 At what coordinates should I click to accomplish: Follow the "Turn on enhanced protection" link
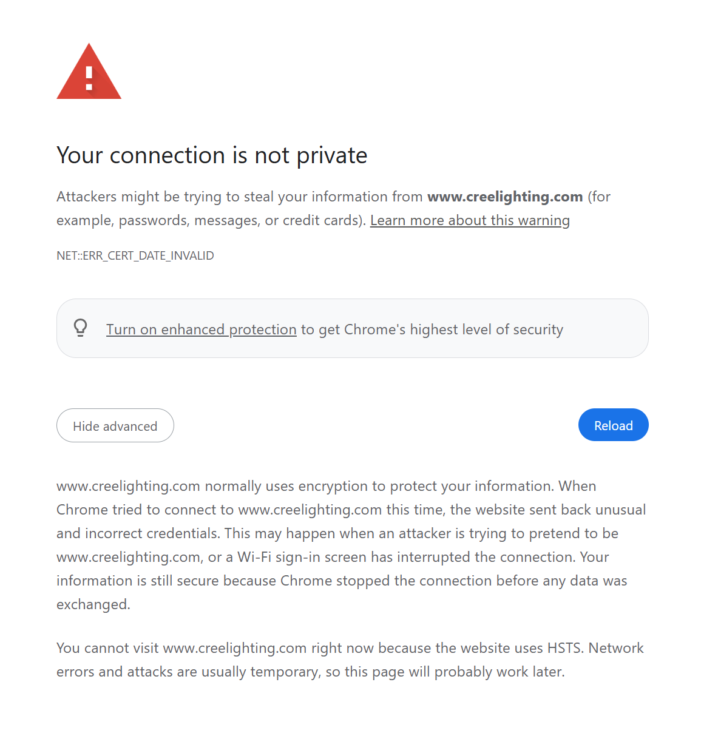201,329
